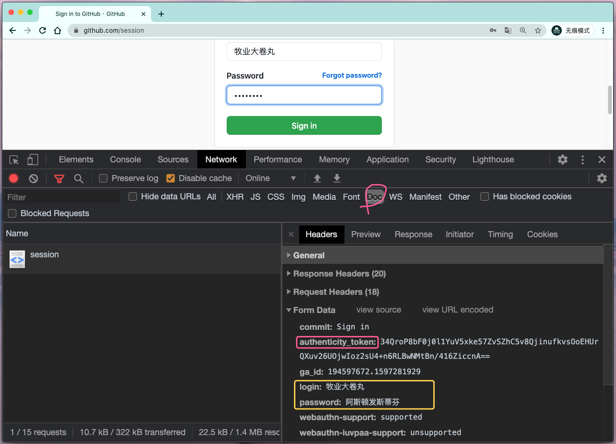This screenshot has height=444, width=616.
Task: Click the address bar URL
Action: coord(114,30)
